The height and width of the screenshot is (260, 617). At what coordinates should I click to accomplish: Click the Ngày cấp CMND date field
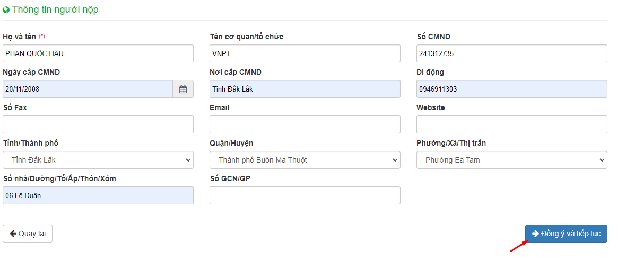point(88,89)
